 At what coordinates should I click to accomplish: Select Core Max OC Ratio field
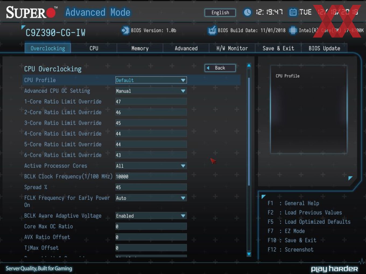[151, 226]
